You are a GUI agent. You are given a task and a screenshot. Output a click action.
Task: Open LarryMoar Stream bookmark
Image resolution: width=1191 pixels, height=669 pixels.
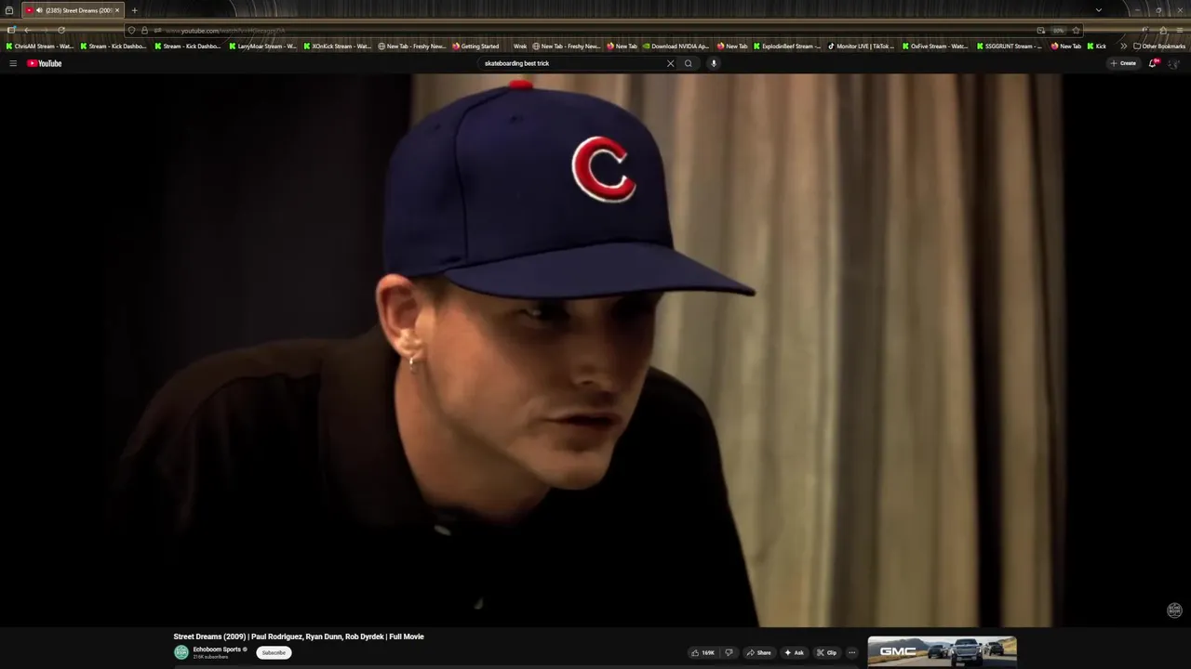(262, 46)
